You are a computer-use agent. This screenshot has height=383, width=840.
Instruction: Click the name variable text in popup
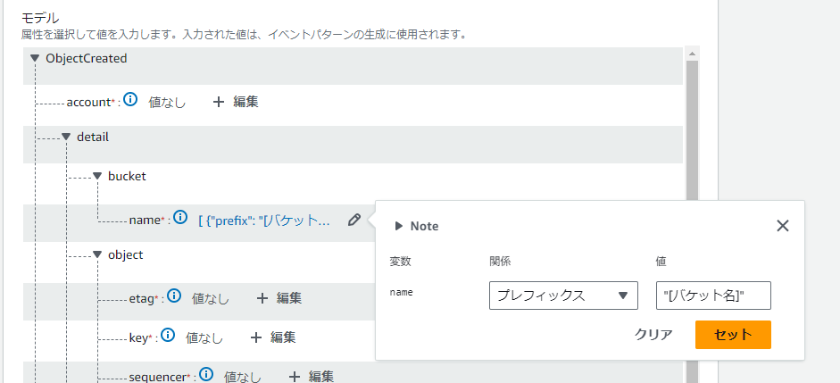click(x=401, y=293)
